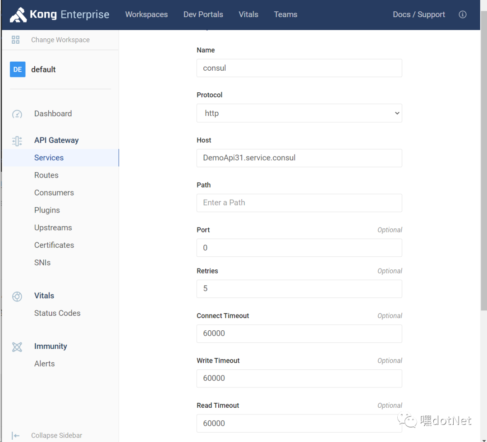The width and height of the screenshot is (487, 442).
Task: Click the Kong Enterprise gorilla logo
Action: pos(18,14)
